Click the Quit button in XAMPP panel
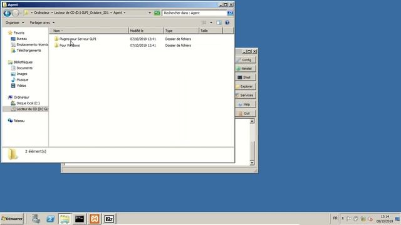The width and height of the screenshot is (401, 225). pos(246,113)
